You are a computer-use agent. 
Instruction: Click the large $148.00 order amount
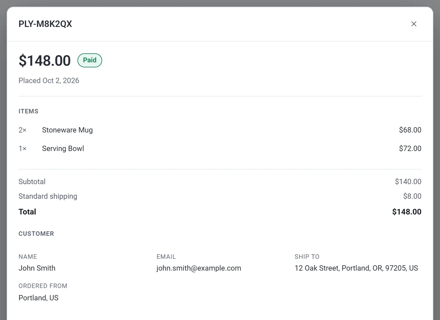click(x=45, y=61)
